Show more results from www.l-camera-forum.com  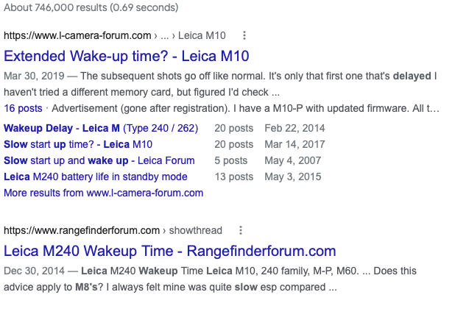click(x=103, y=193)
